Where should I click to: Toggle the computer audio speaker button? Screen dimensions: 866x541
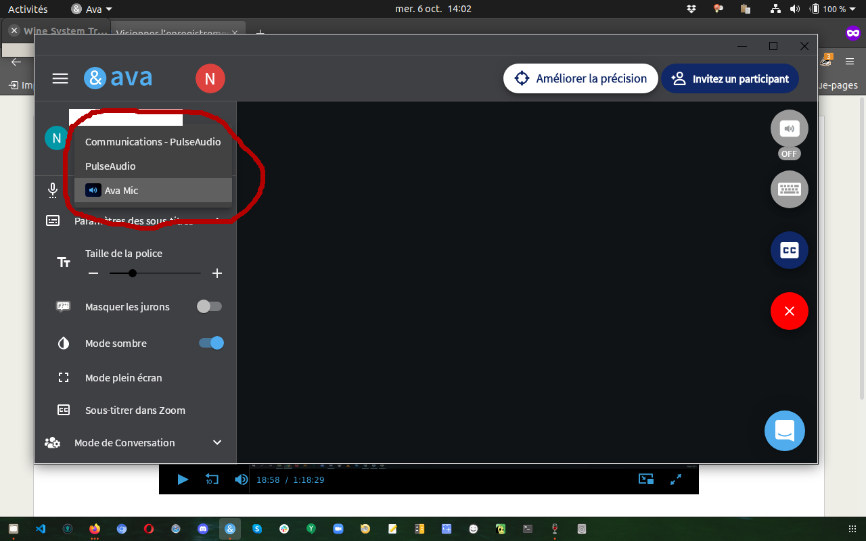790,128
